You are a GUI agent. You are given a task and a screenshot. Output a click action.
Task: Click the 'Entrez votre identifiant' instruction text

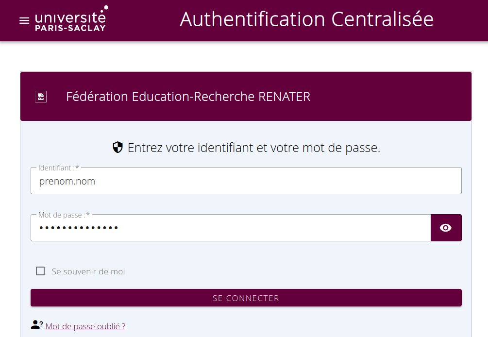click(x=253, y=148)
